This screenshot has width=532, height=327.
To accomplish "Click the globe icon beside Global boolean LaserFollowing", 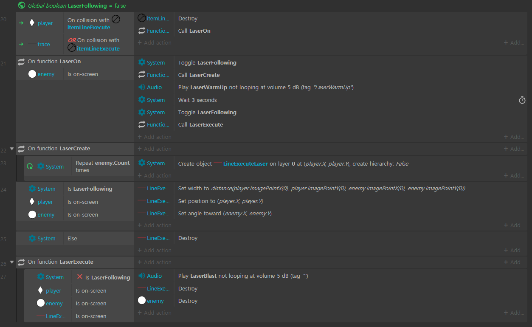I will (x=22, y=6).
